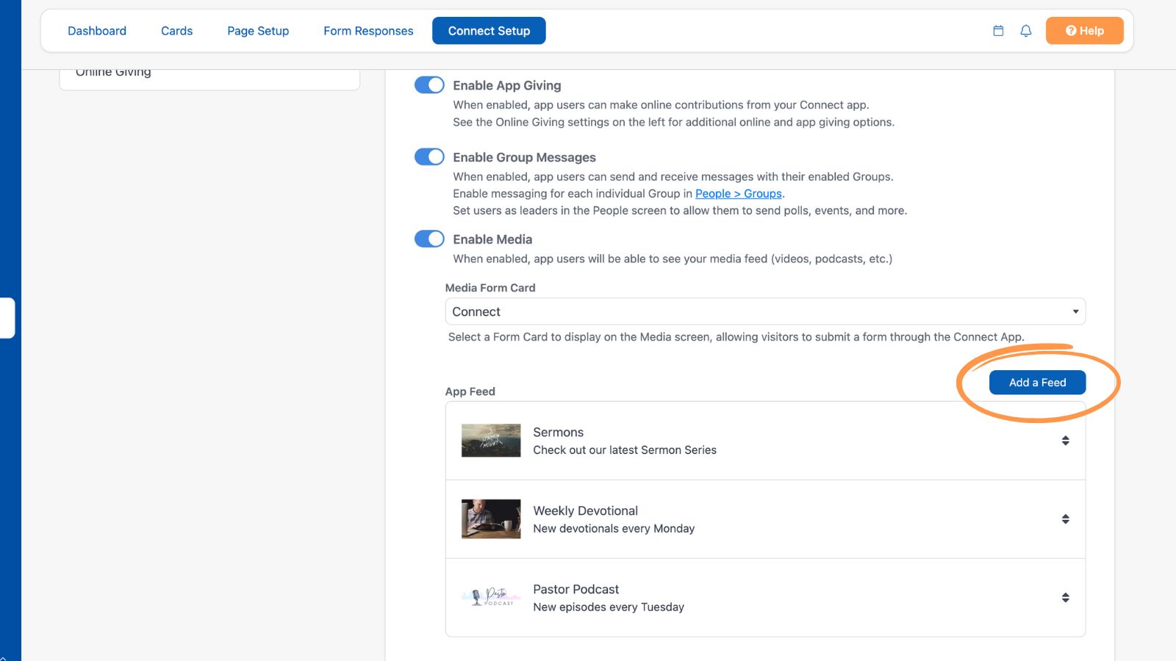View the Form Responses tab
This screenshot has width=1176, height=661.
coord(368,31)
